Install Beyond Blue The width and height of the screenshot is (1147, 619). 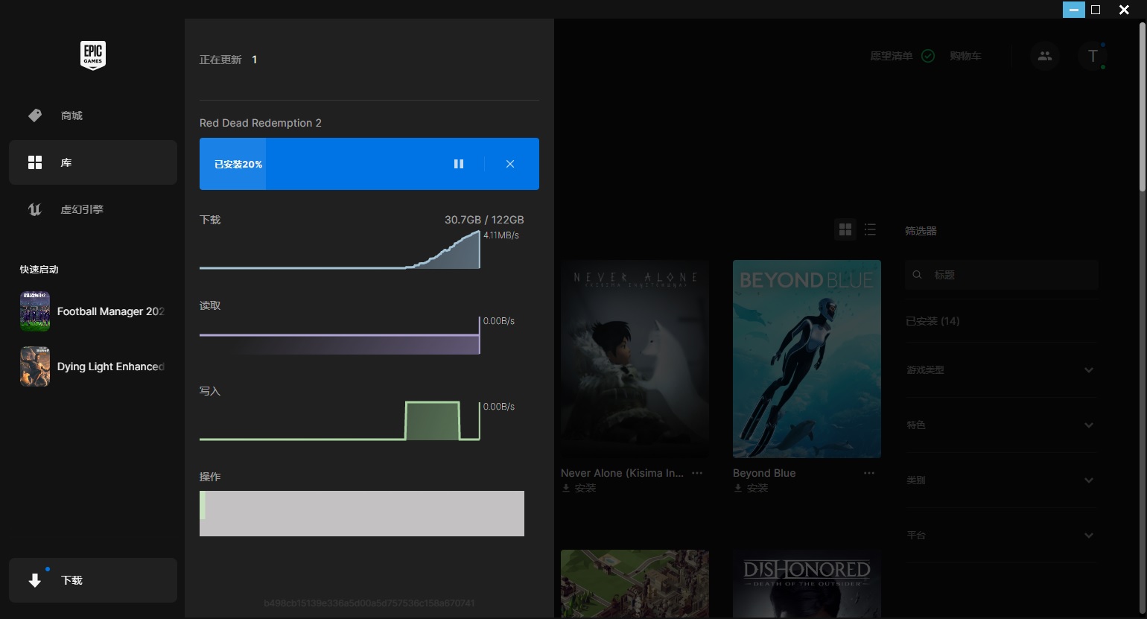[x=751, y=489]
